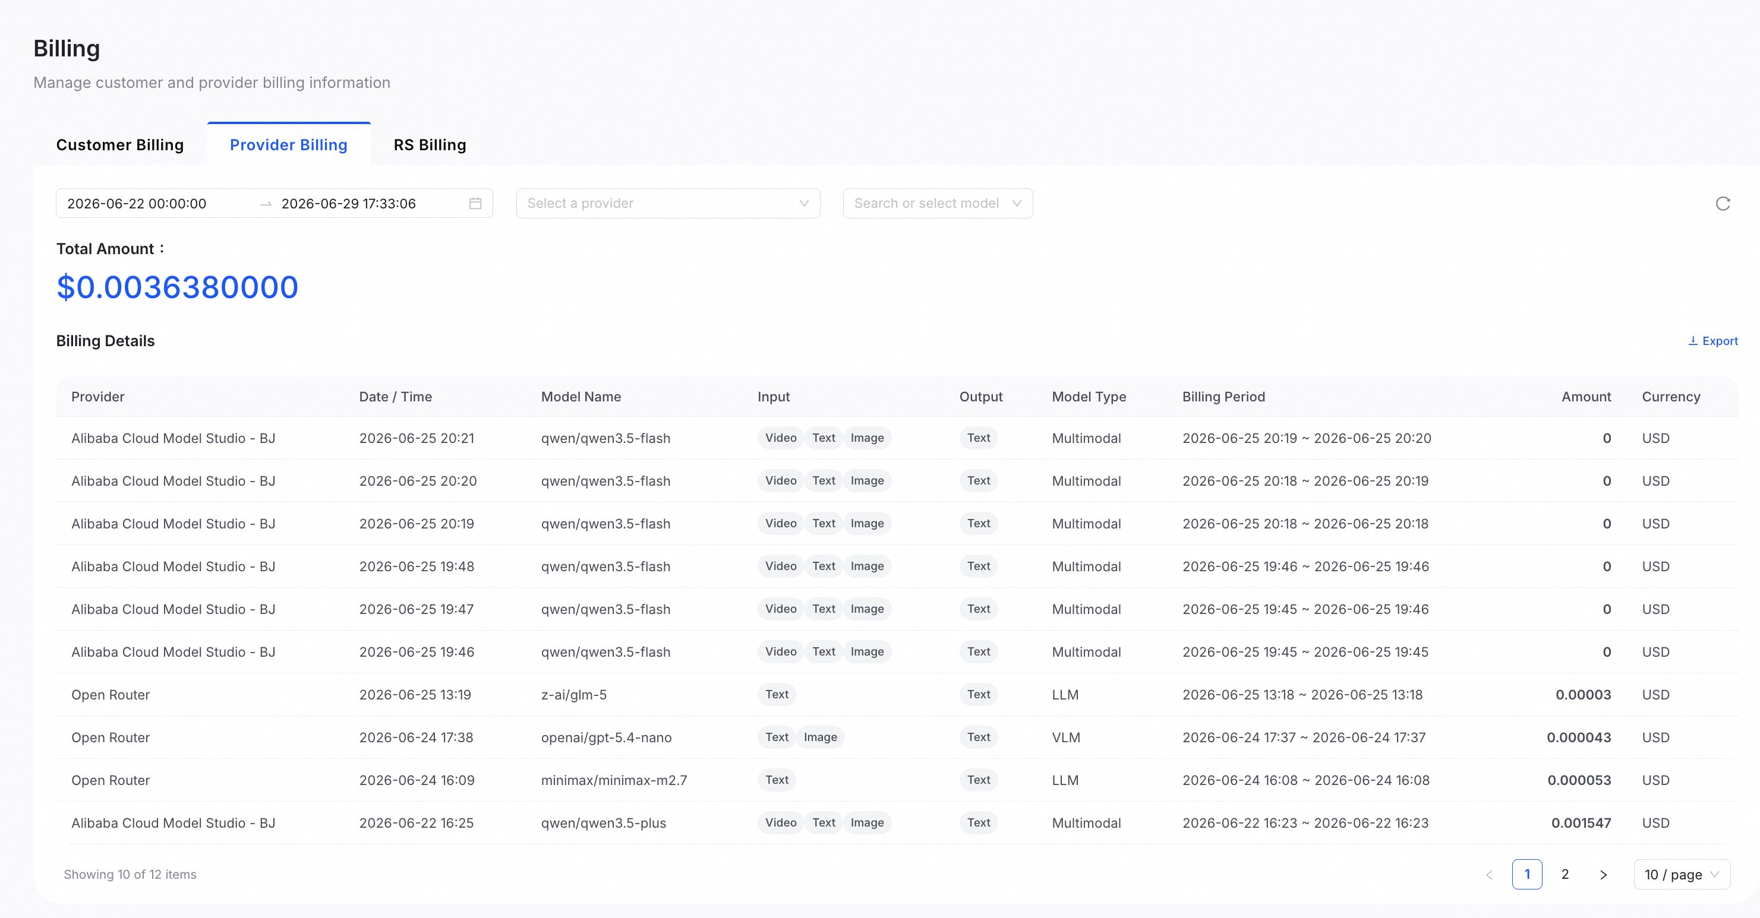Click the VLM model type cell

tap(1066, 737)
